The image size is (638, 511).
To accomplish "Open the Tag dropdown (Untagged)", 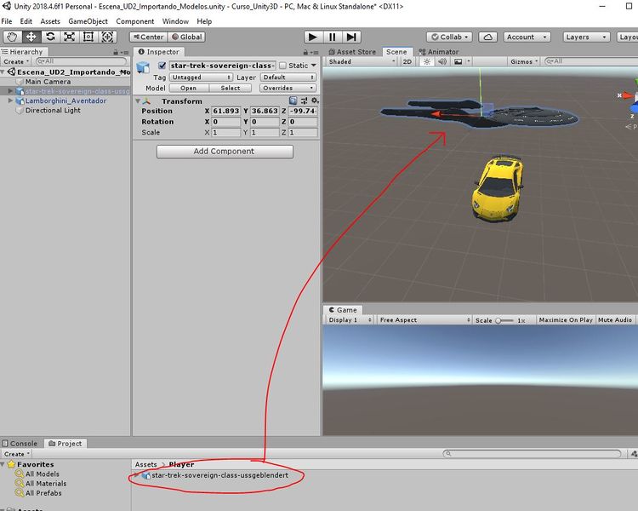I will coord(201,77).
